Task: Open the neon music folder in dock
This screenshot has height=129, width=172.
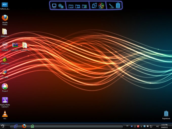Action: (x=84, y=6)
